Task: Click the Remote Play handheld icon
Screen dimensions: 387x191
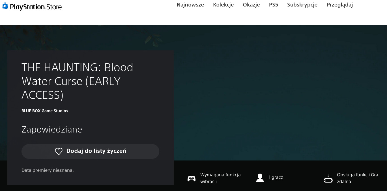Action: (x=328, y=179)
